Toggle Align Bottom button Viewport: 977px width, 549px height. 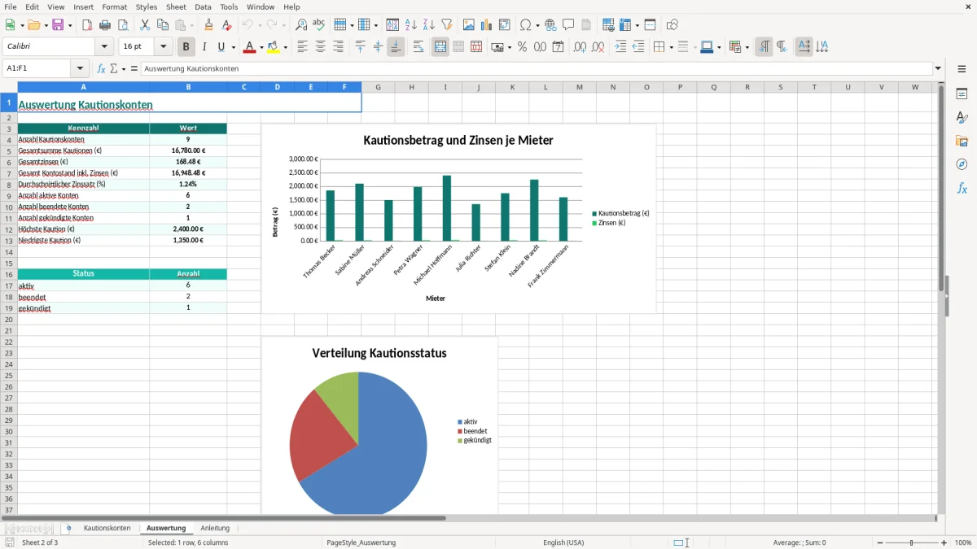point(396,47)
